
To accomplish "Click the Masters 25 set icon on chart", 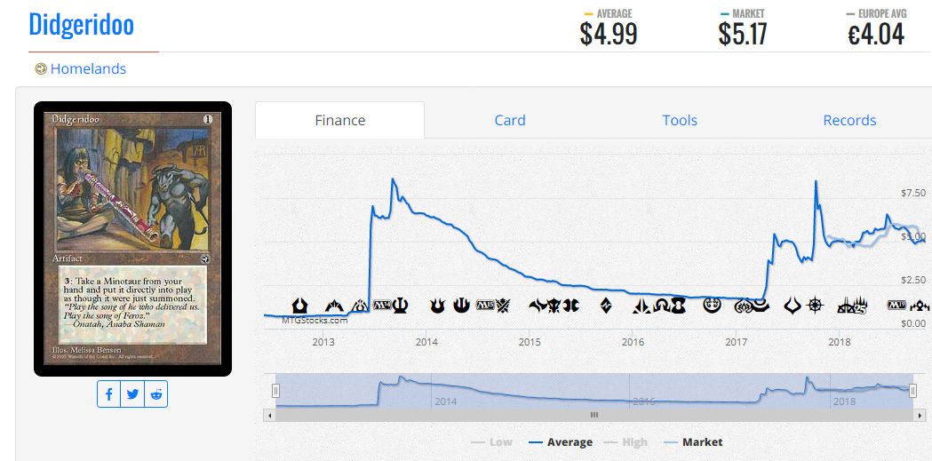I will (x=852, y=306).
